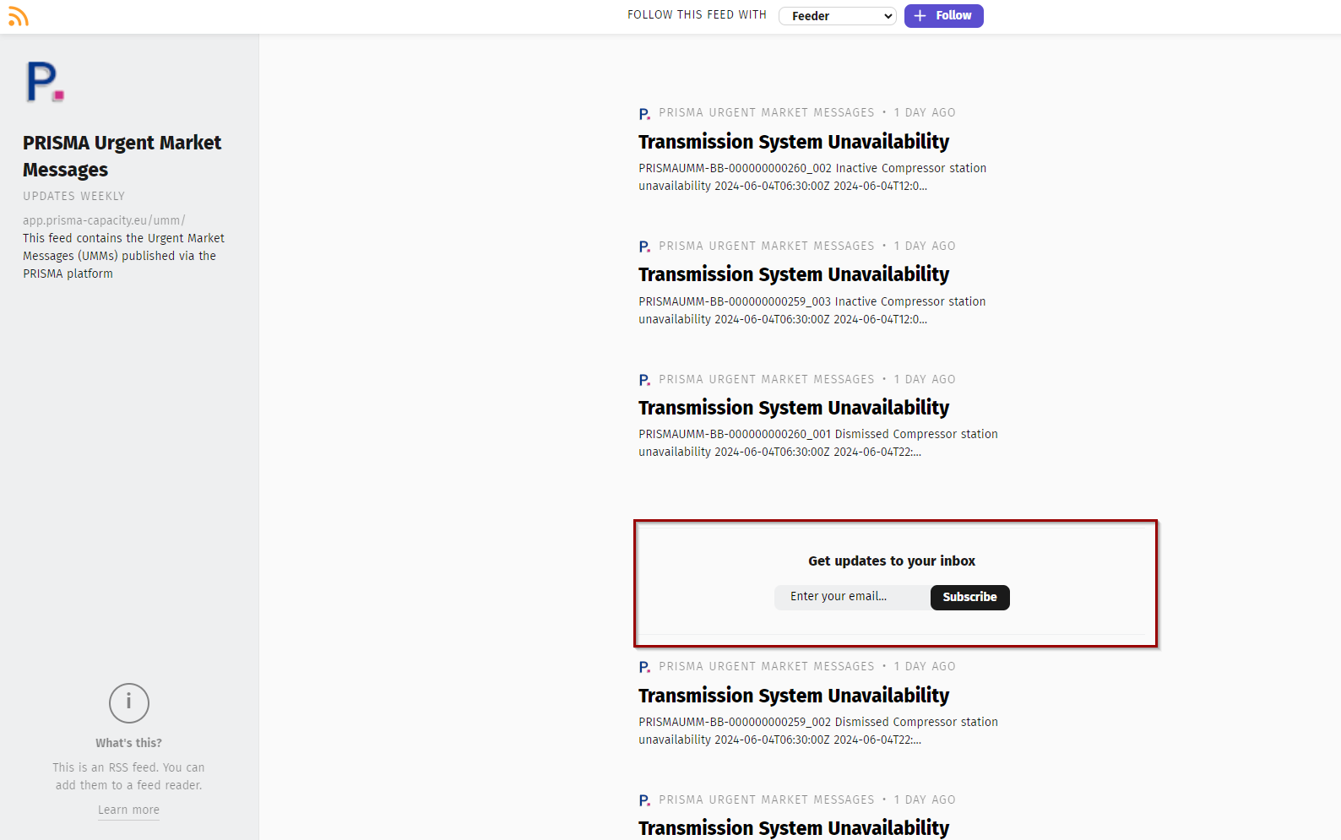The width and height of the screenshot is (1341, 840).
Task: Click PRISMA icon beside second feed entry
Action: pos(644,247)
